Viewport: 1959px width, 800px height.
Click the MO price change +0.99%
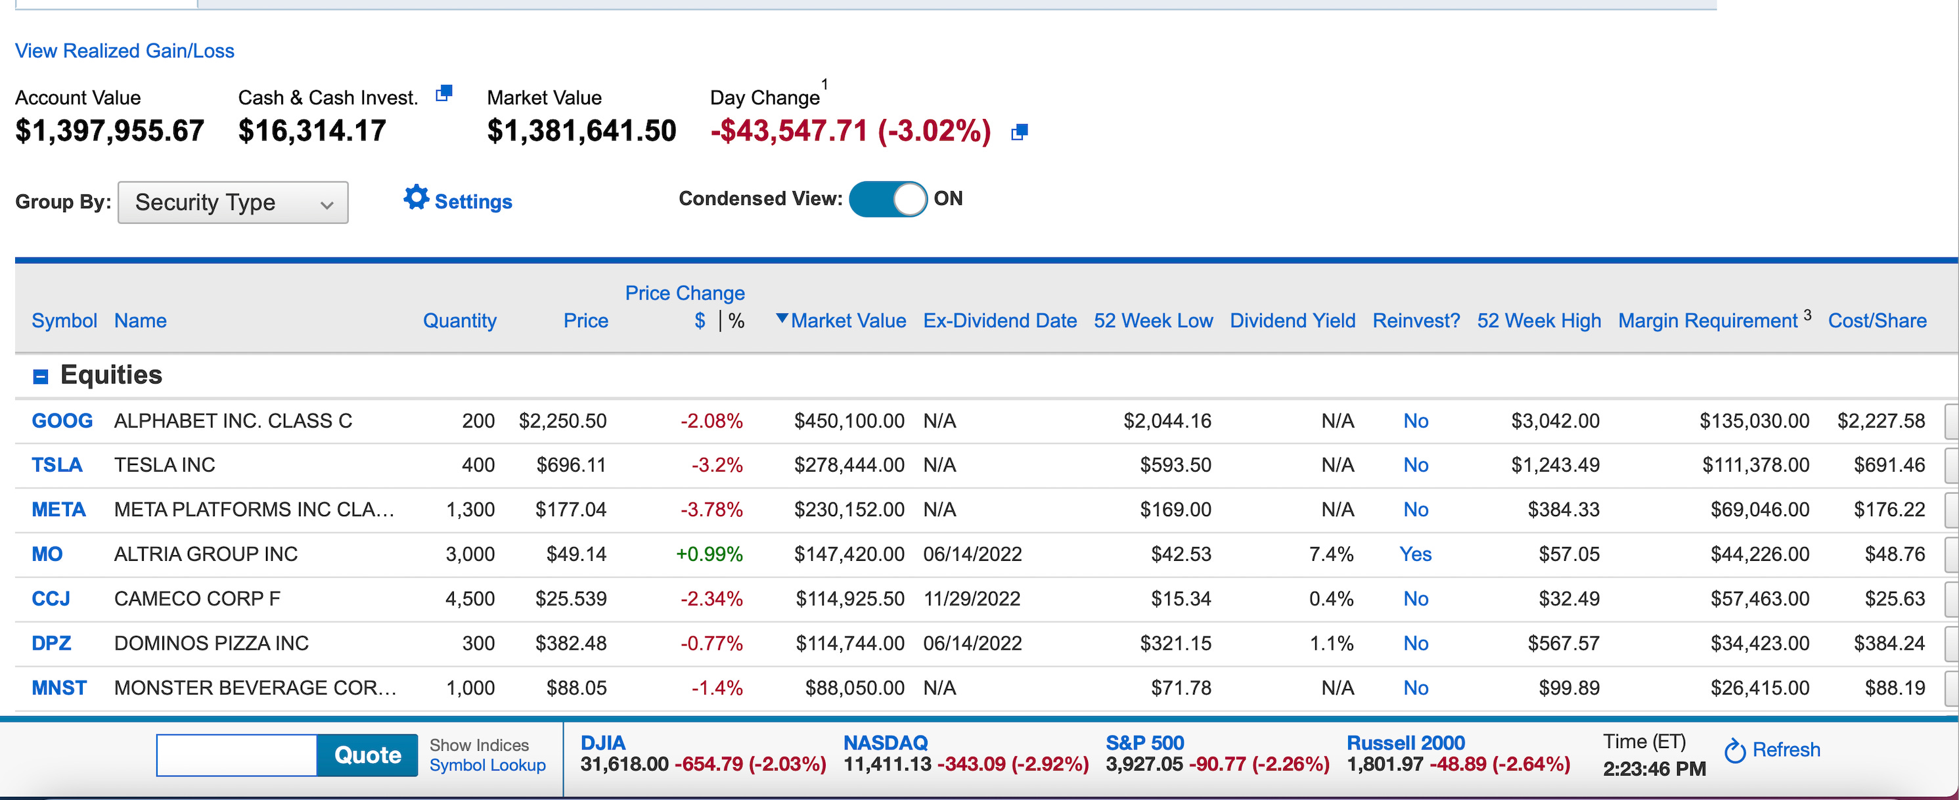[x=709, y=554]
